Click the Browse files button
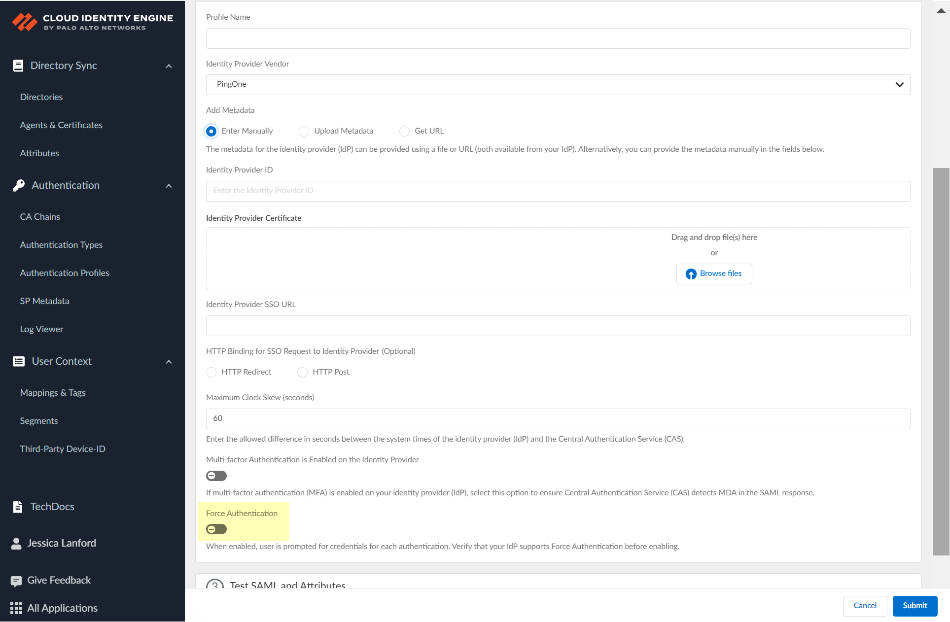The width and height of the screenshot is (950, 622). 714,274
